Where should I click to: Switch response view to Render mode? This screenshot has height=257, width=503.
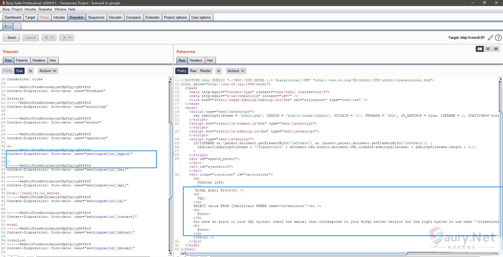pyautogui.click(x=205, y=71)
